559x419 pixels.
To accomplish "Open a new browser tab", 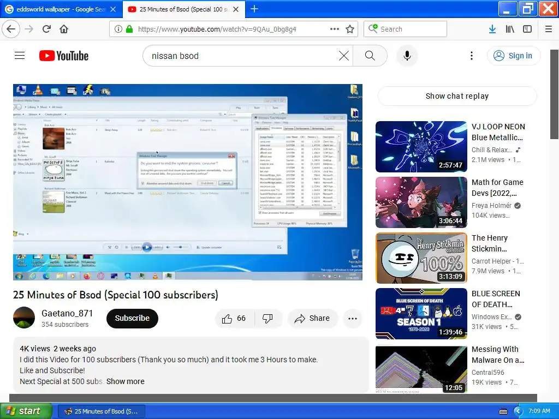I will (254, 9).
